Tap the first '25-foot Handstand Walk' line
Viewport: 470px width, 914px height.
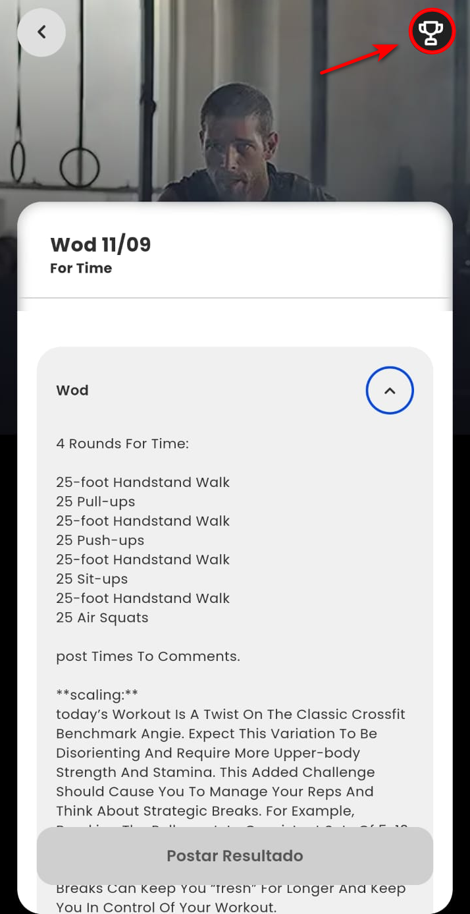click(x=143, y=482)
